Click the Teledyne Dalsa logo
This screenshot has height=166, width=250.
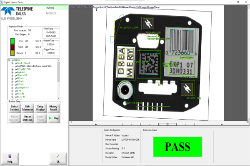tap(17, 11)
